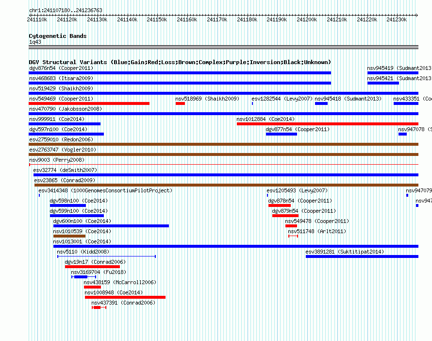Select the esv2759010 (Redon2006) brown complex bar
Screen dimensions: 432x341
tap(223, 144)
